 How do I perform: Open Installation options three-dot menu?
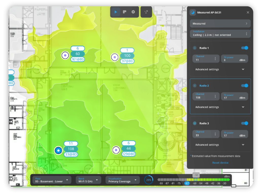246,34
